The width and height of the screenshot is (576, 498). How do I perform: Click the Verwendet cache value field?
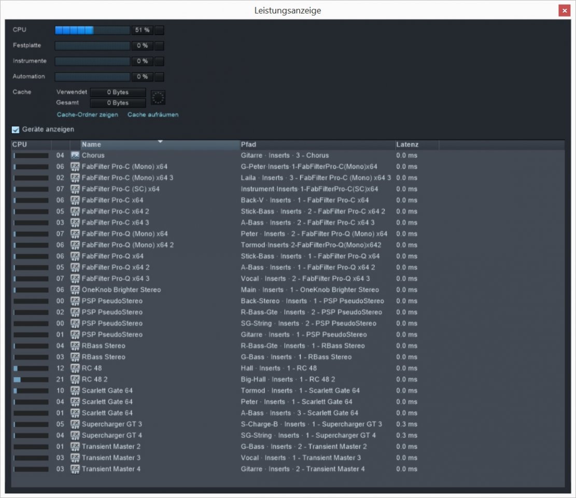point(118,92)
